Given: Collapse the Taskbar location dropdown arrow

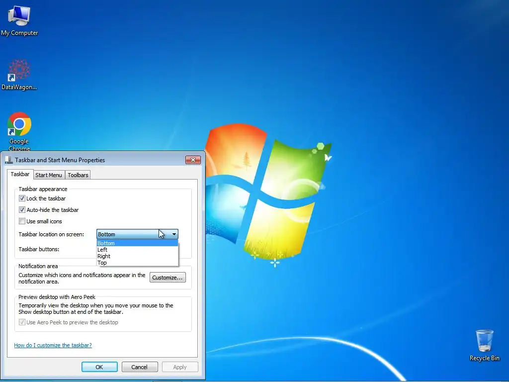Looking at the screenshot, I should [174, 234].
